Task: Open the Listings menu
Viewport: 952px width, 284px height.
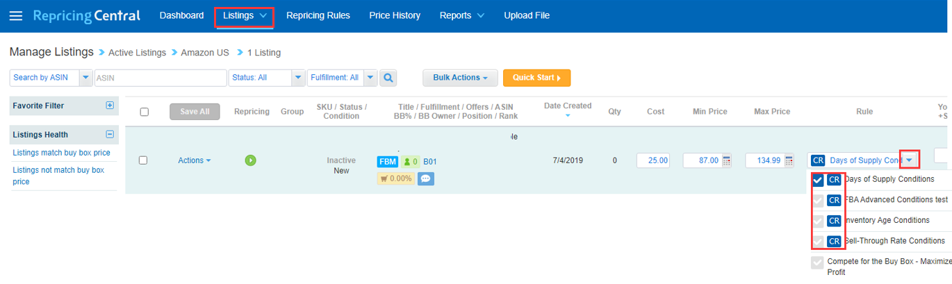Action: [245, 15]
